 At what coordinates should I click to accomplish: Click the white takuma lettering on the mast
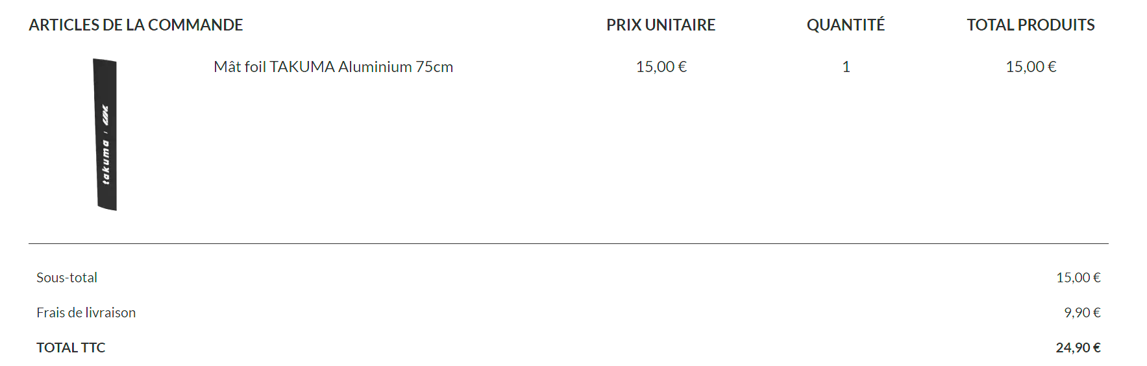click(x=106, y=162)
